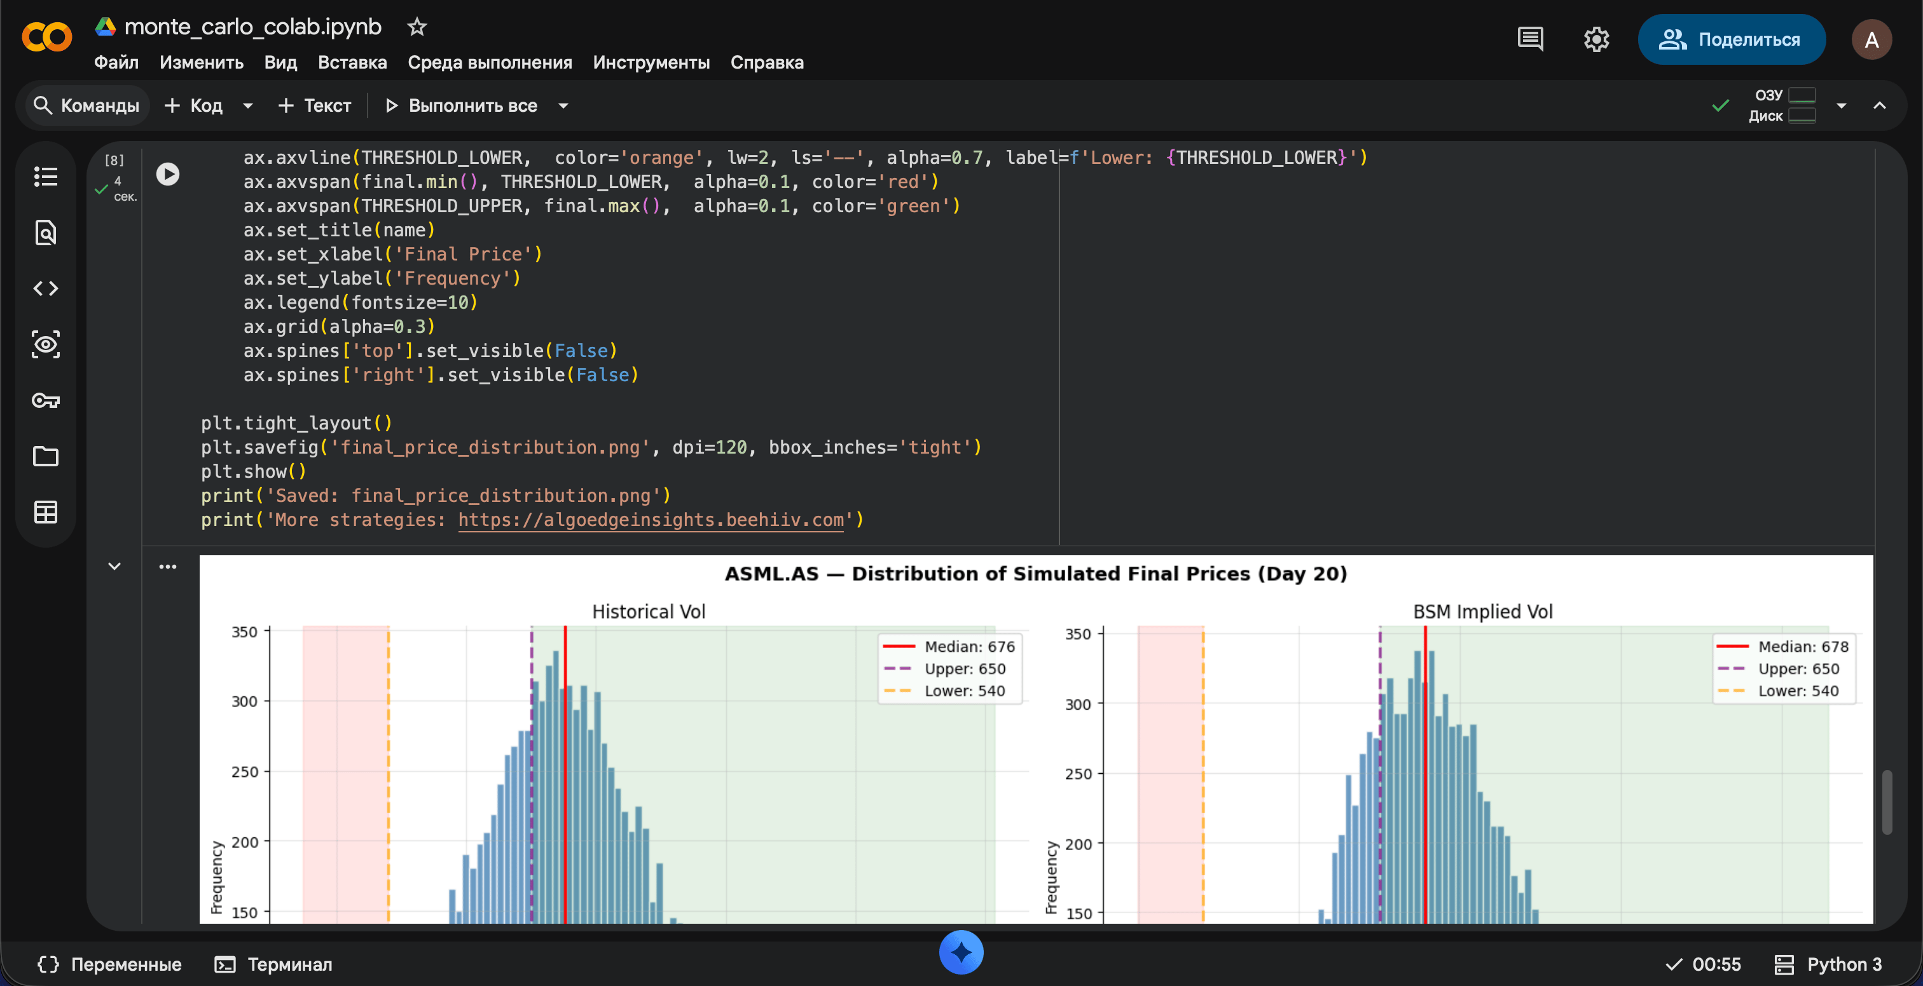Open the table of contents sidebar icon
The width and height of the screenshot is (1923, 986).
click(x=46, y=177)
